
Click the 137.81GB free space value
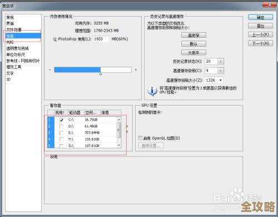point(92,146)
